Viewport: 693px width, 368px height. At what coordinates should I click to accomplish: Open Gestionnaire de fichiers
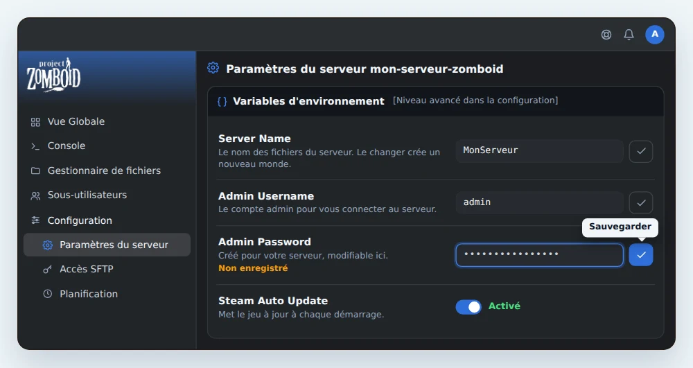[105, 170]
